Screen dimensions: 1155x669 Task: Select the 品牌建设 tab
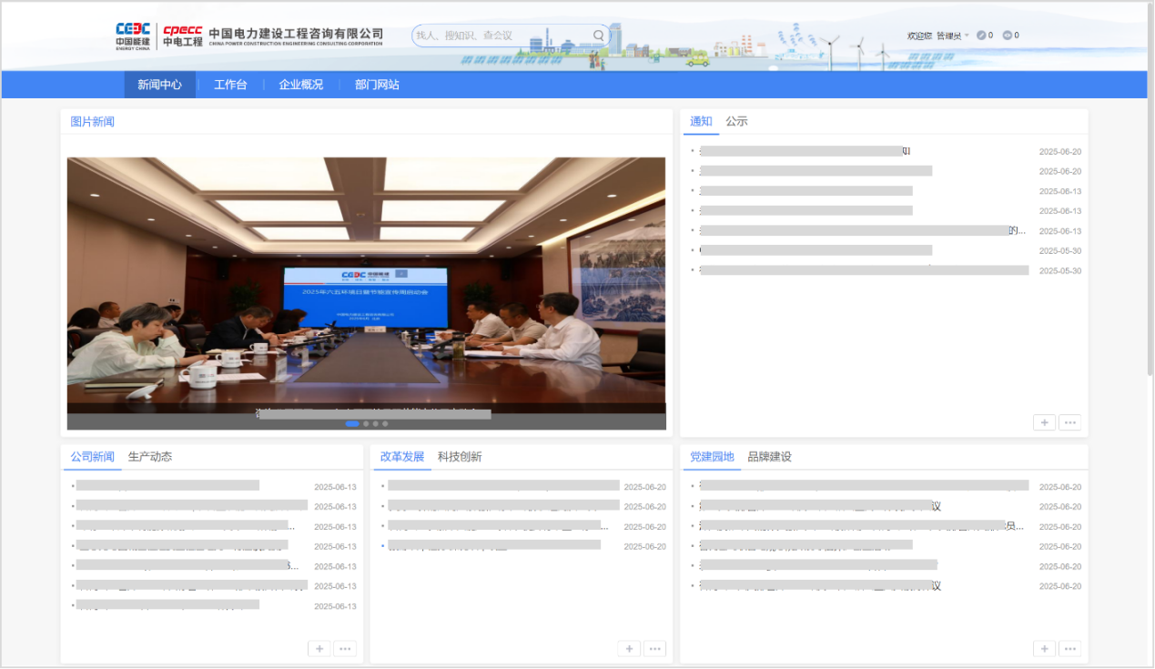coord(769,457)
